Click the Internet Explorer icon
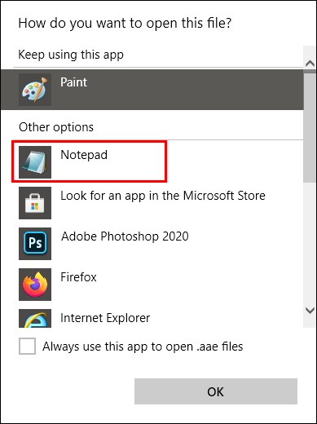 (x=35, y=319)
